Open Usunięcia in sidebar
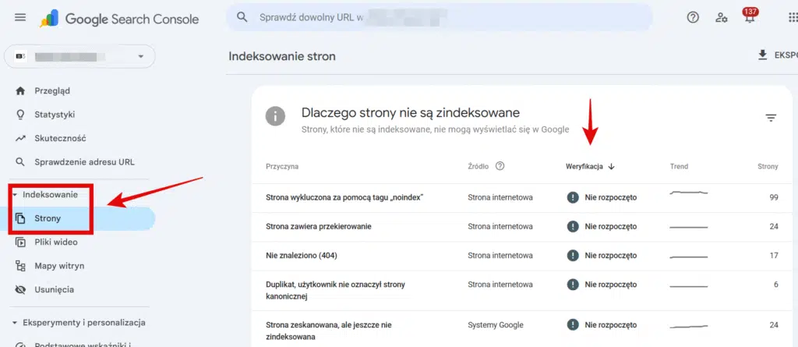The image size is (798, 347). point(54,289)
